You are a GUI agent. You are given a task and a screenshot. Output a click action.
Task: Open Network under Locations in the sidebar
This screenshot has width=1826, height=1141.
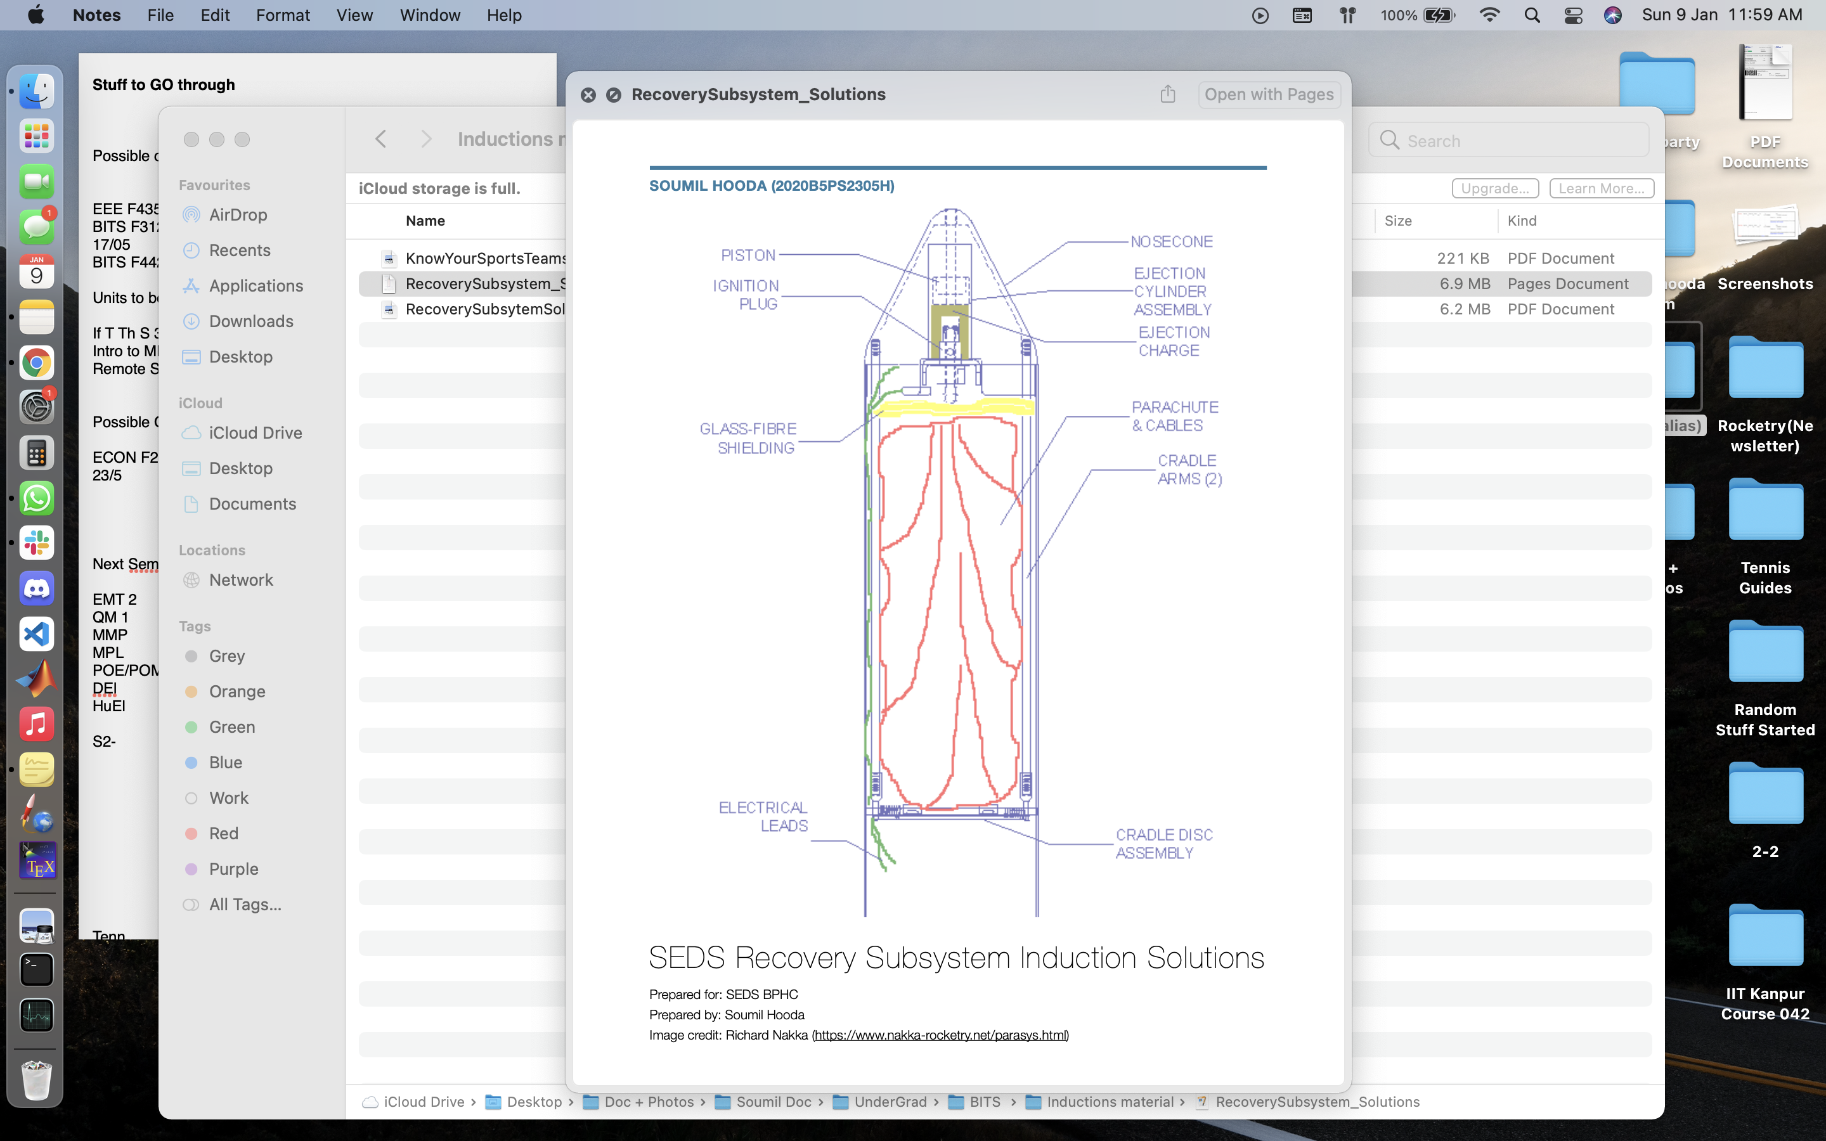coord(242,579)
